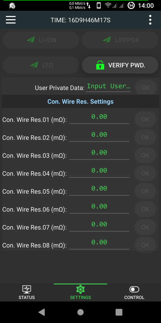This screenshot has height=323, width=161.
Task: Tap the status monitor icon
Action: [27, 290]
